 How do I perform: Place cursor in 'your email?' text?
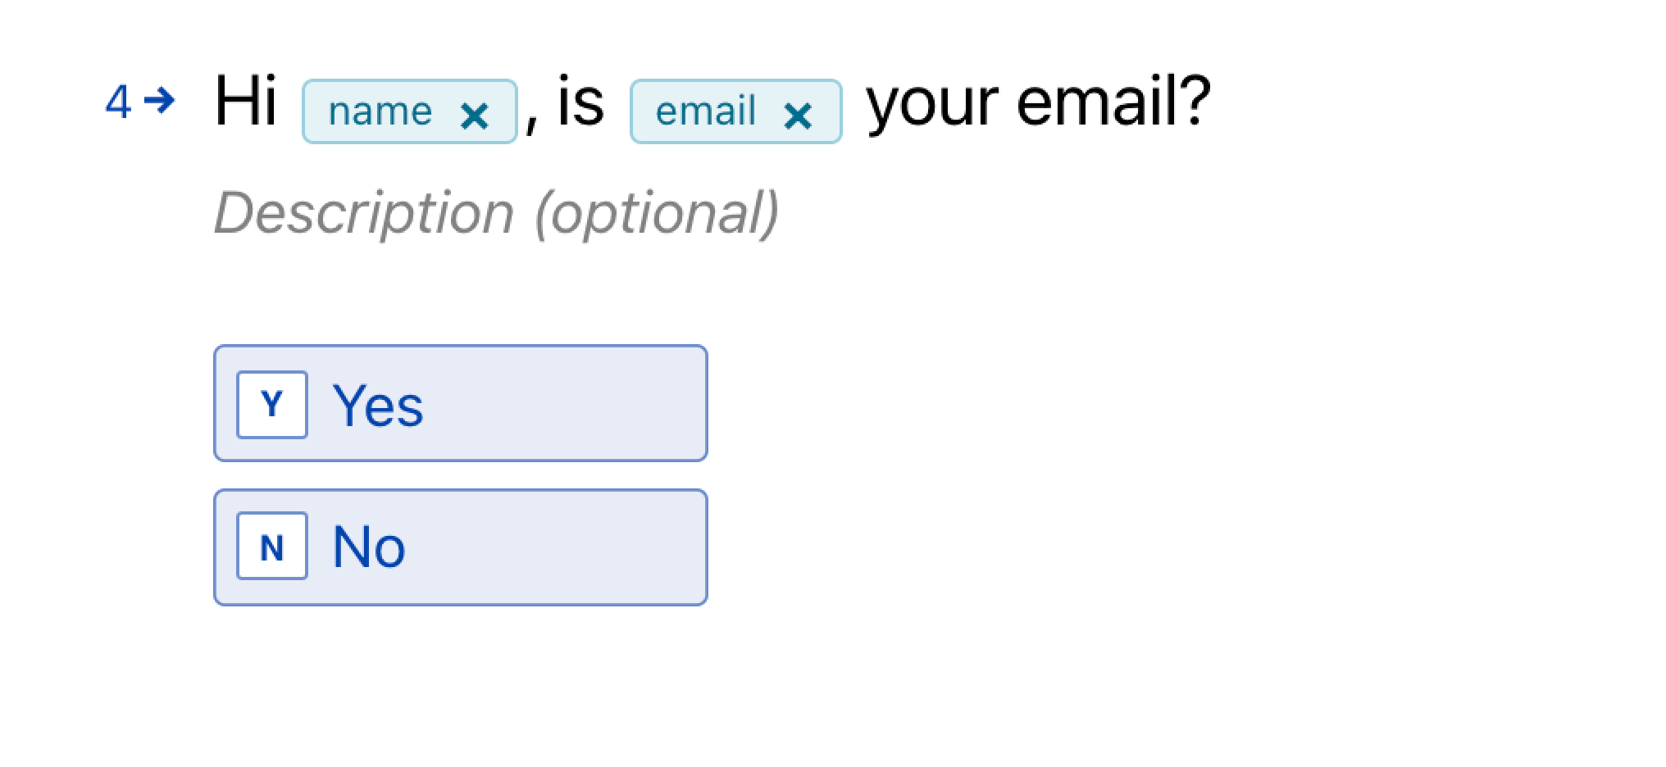tap(1039, 103)
